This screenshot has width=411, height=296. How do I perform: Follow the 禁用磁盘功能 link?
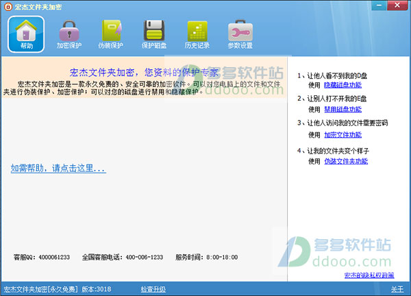tap(343, 109)
